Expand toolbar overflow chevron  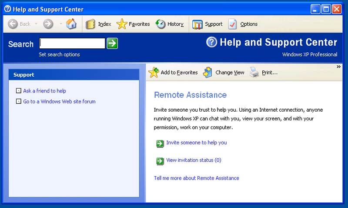pos(338,67)
